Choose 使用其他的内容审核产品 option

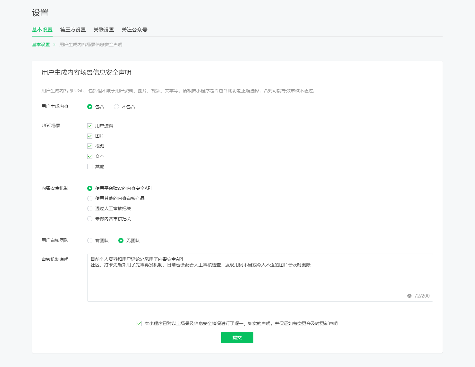[x=90, y=199]
